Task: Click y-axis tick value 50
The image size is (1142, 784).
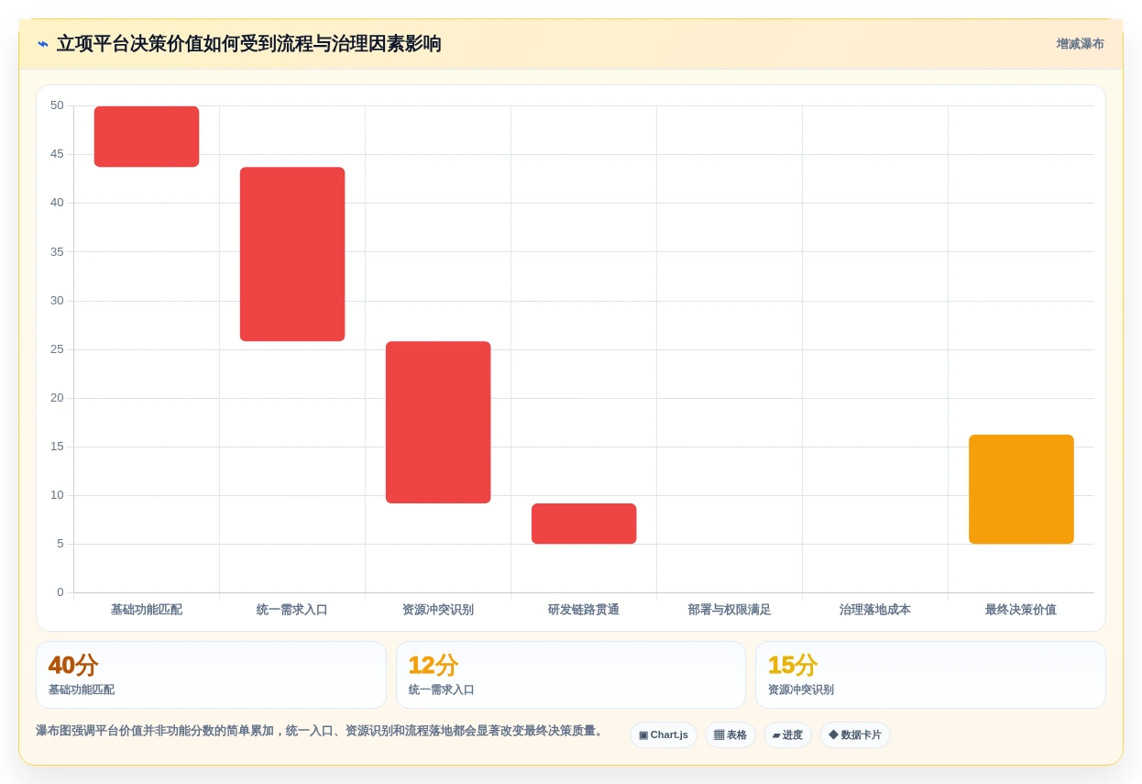Action: pos(57,105)
